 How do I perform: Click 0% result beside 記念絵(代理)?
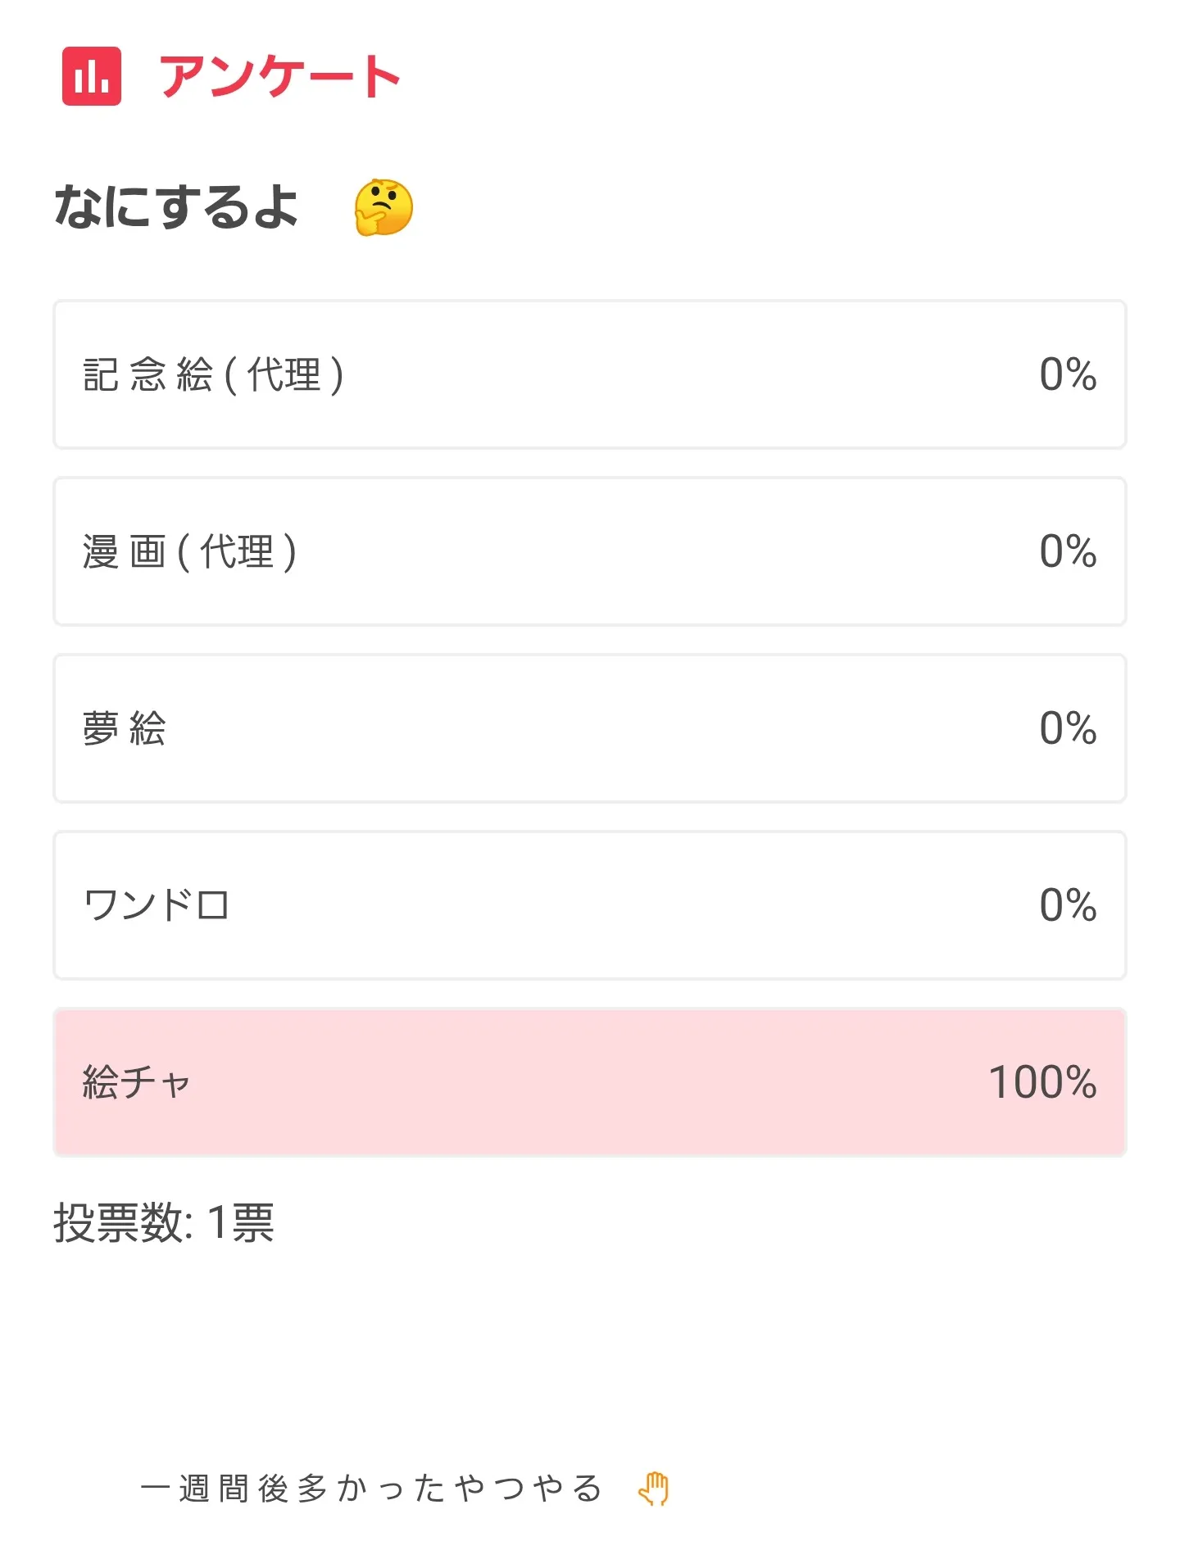(1068, 374)
